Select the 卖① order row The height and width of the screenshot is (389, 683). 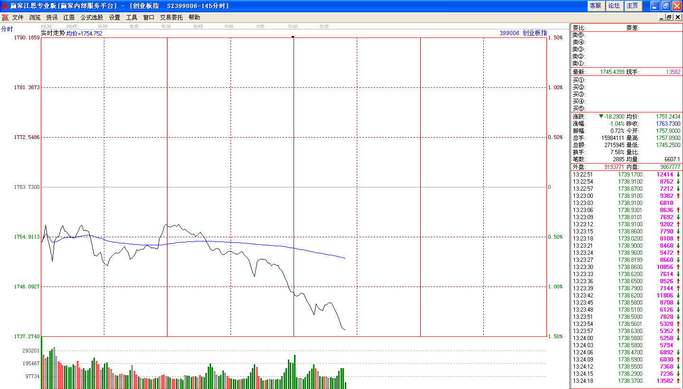point(627,64)
